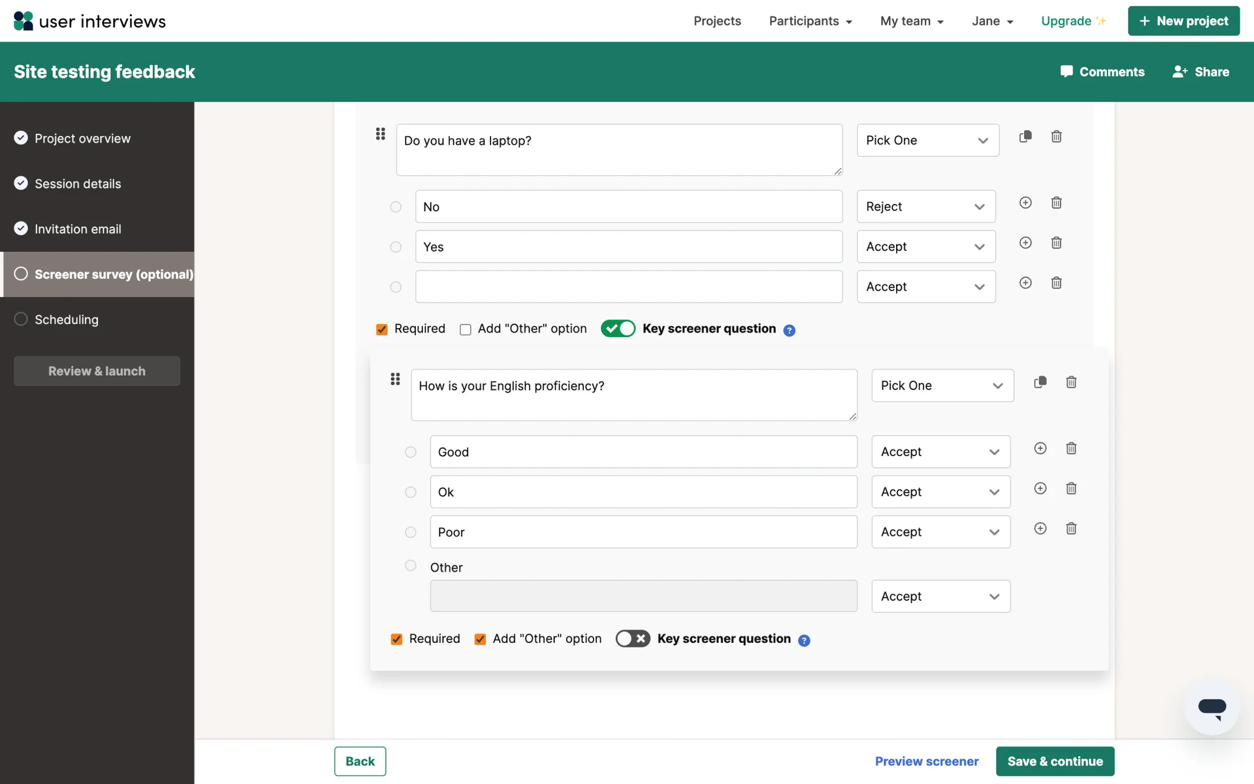The height and width of the screenshot is (784, 1254).
Task: Click Save & continue button
Action: 1055,761
